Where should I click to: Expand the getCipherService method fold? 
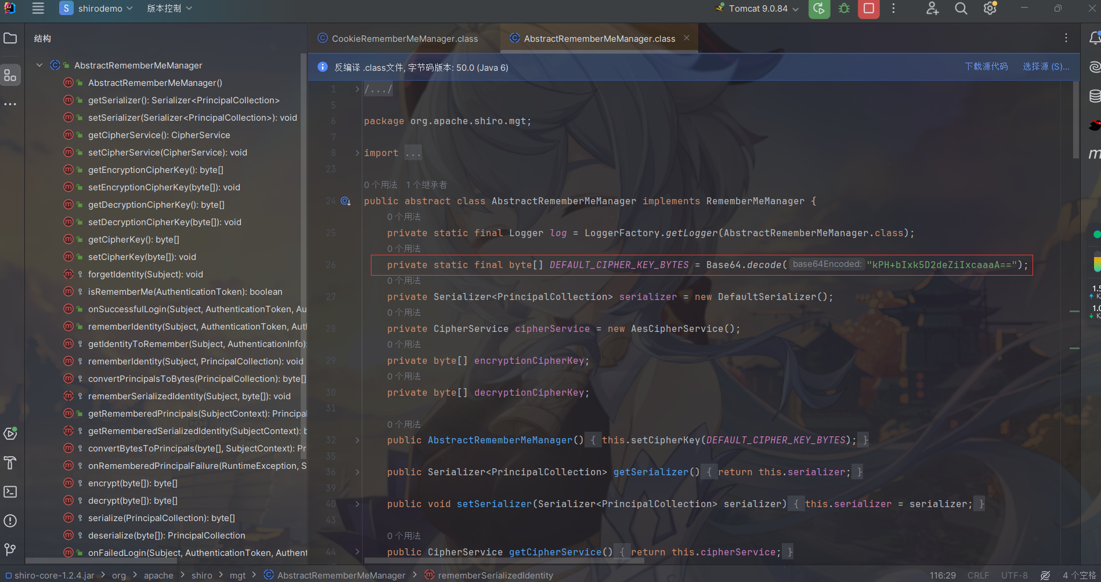click(x=357, y=552)
